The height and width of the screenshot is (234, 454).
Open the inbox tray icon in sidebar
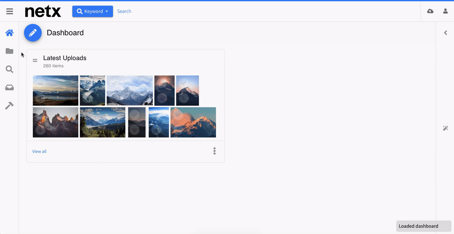coord(9,88)
